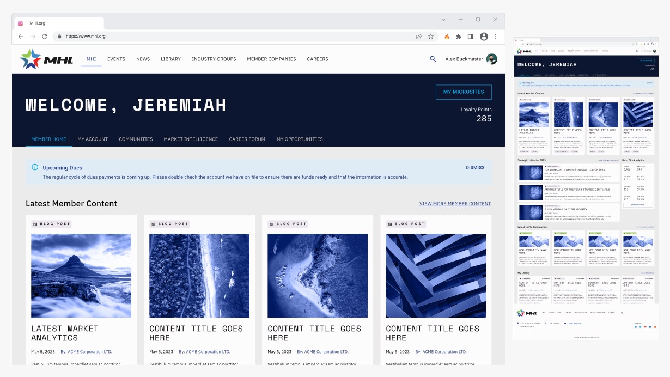Click May 5, 2023 under Latest Market Analytics
670x377 pixels.
[x=43, y=352]
